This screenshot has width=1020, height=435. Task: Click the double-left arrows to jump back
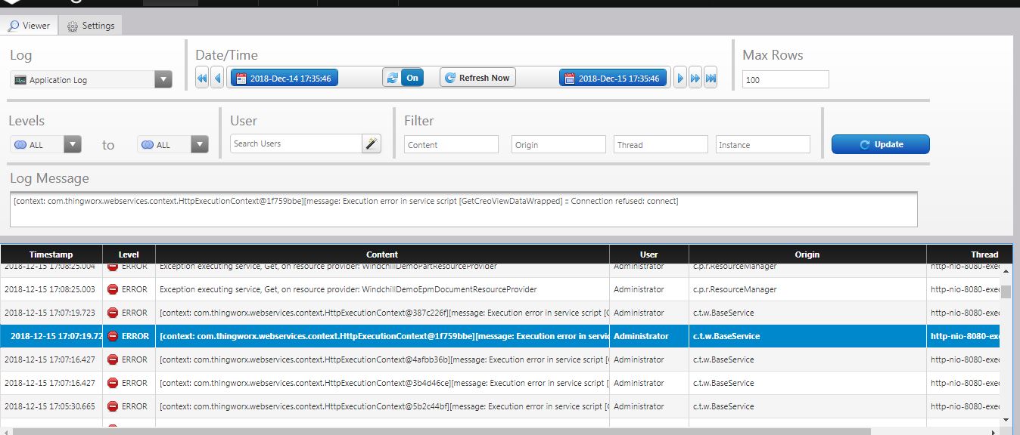point(202,76)
